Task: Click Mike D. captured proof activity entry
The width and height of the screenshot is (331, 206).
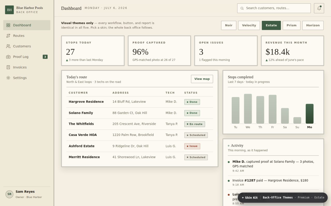Action: tap(273, 166)
